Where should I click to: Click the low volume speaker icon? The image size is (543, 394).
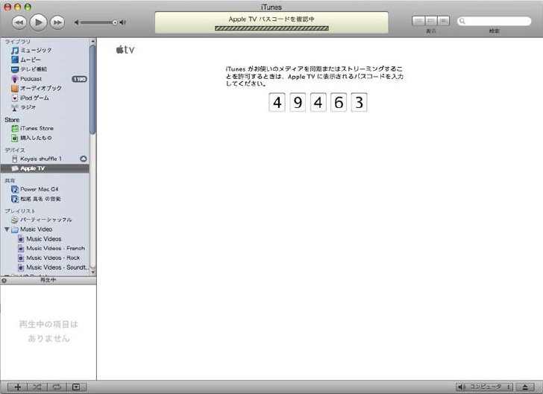click(77, 22)
